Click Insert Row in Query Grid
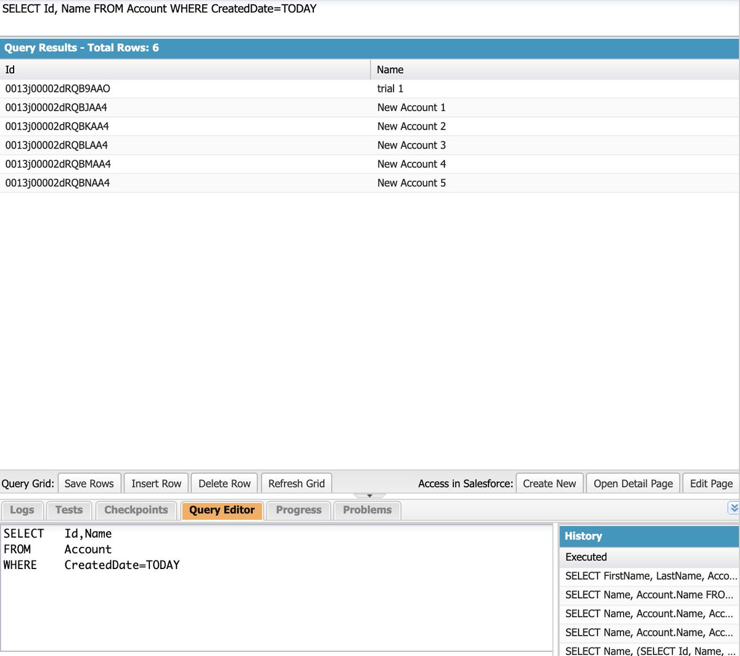The image size is (740, 656). pos(157,483)
